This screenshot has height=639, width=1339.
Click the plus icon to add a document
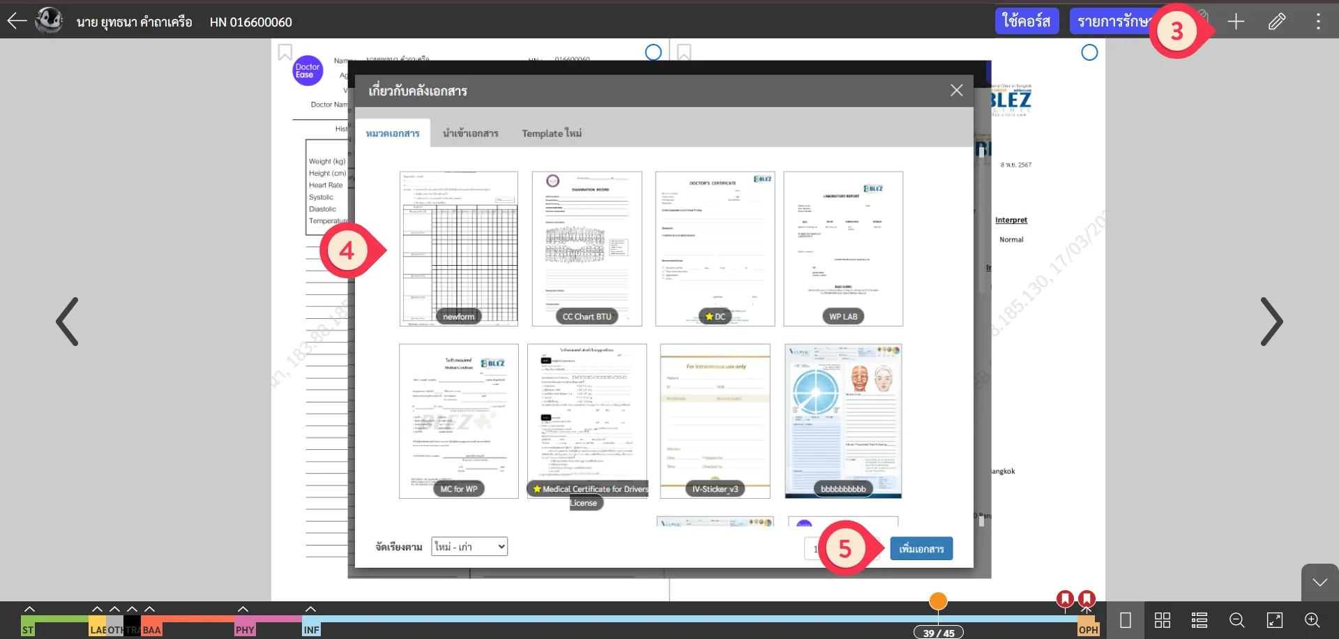click(x=1236, y=22)
